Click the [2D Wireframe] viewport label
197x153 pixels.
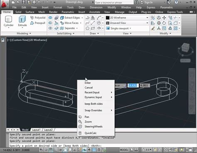tap(38, 40)
